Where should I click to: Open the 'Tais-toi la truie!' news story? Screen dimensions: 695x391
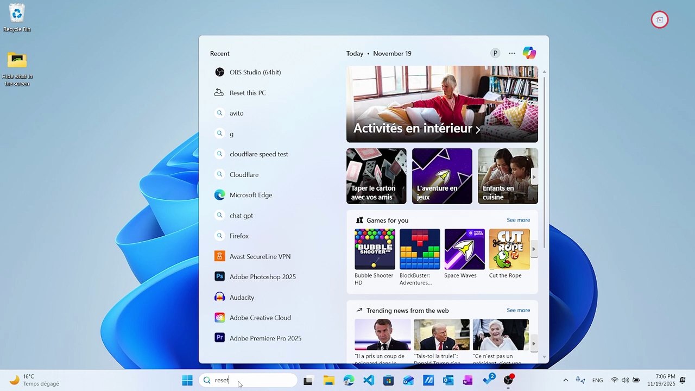click(x=441, y=341)
